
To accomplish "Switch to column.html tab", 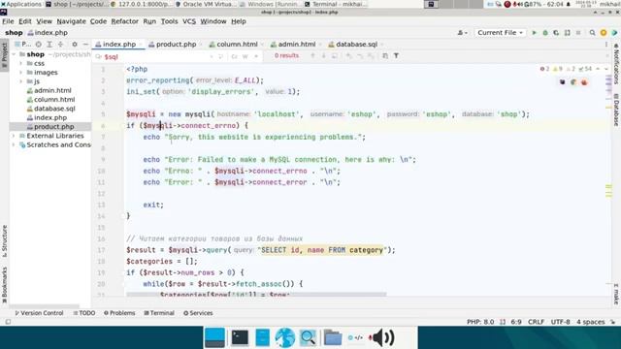I will click(x=236, y=45).
